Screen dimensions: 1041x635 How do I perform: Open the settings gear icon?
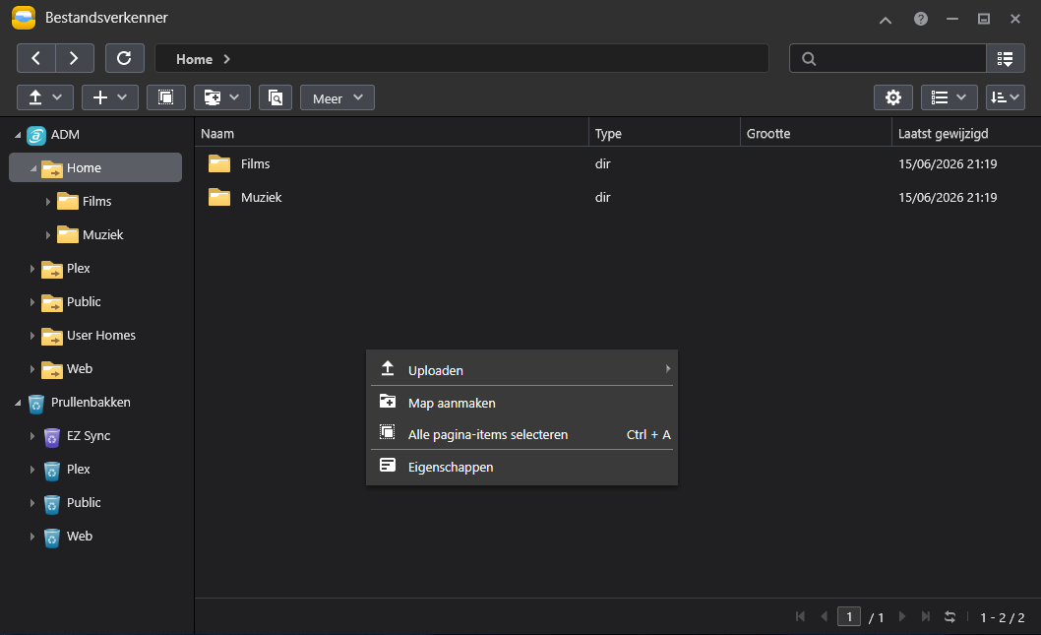(893, 97)
